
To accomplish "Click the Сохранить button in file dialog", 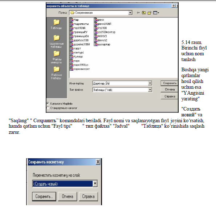I will (170, 83).
